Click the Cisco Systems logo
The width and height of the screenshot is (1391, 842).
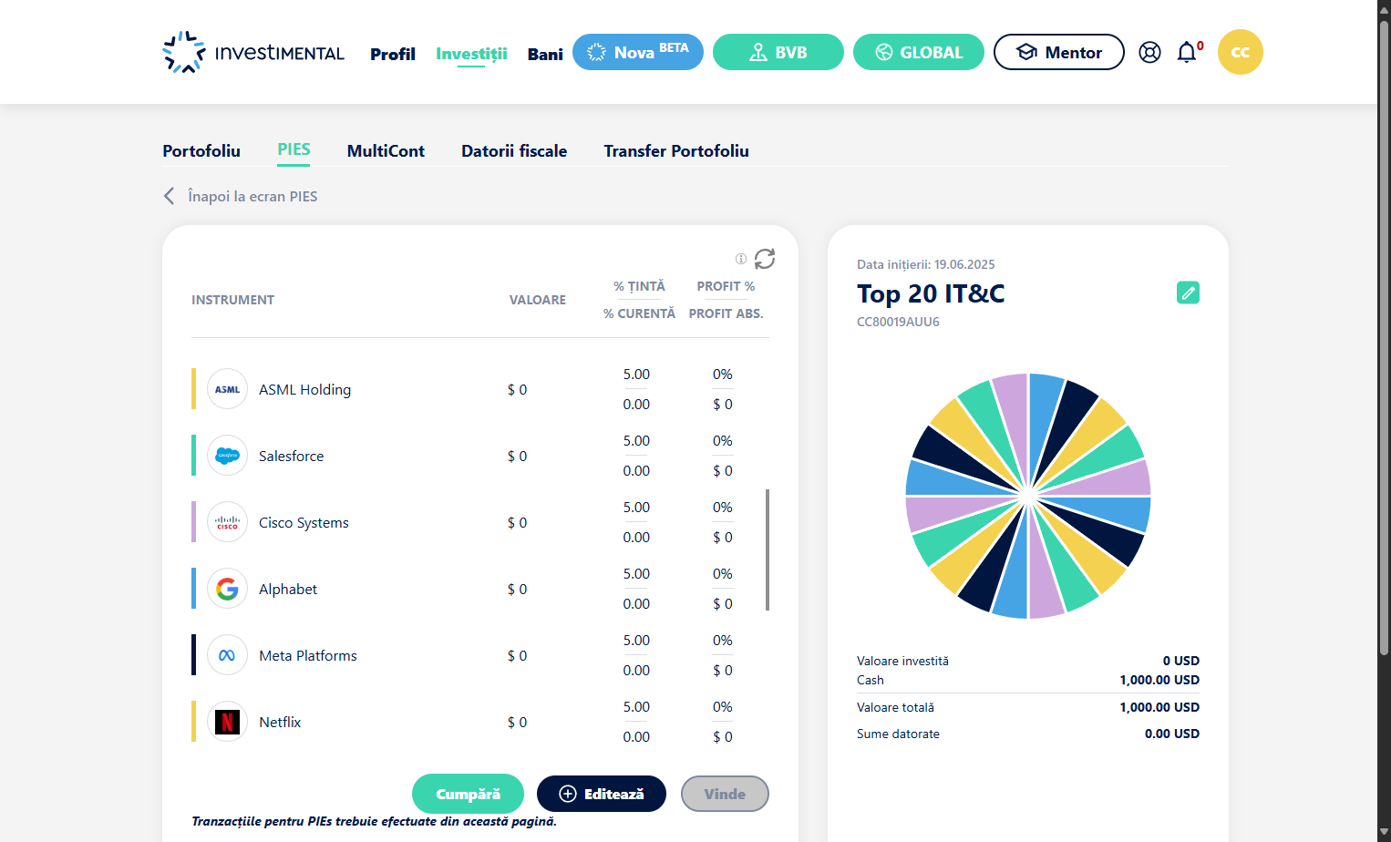point(227,522)
